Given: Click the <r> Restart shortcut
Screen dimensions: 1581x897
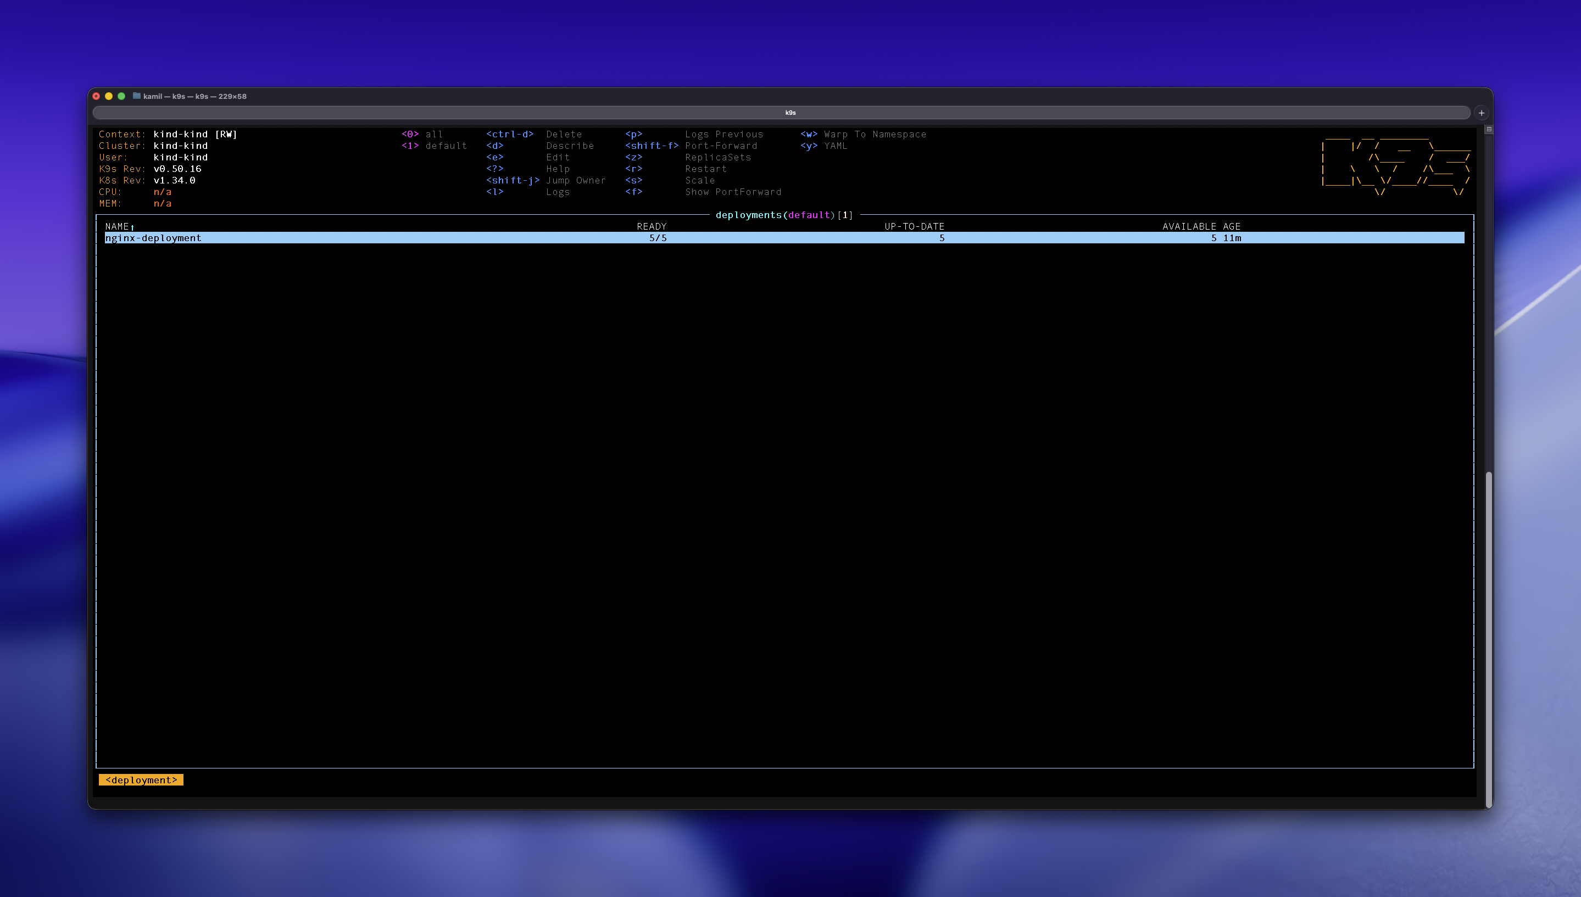Looking at the screenshot, I should click(676, 169).
